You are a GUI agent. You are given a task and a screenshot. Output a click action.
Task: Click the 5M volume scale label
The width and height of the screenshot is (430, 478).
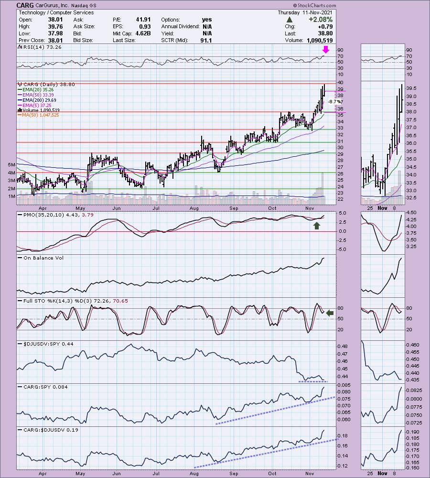click(11, 164)
